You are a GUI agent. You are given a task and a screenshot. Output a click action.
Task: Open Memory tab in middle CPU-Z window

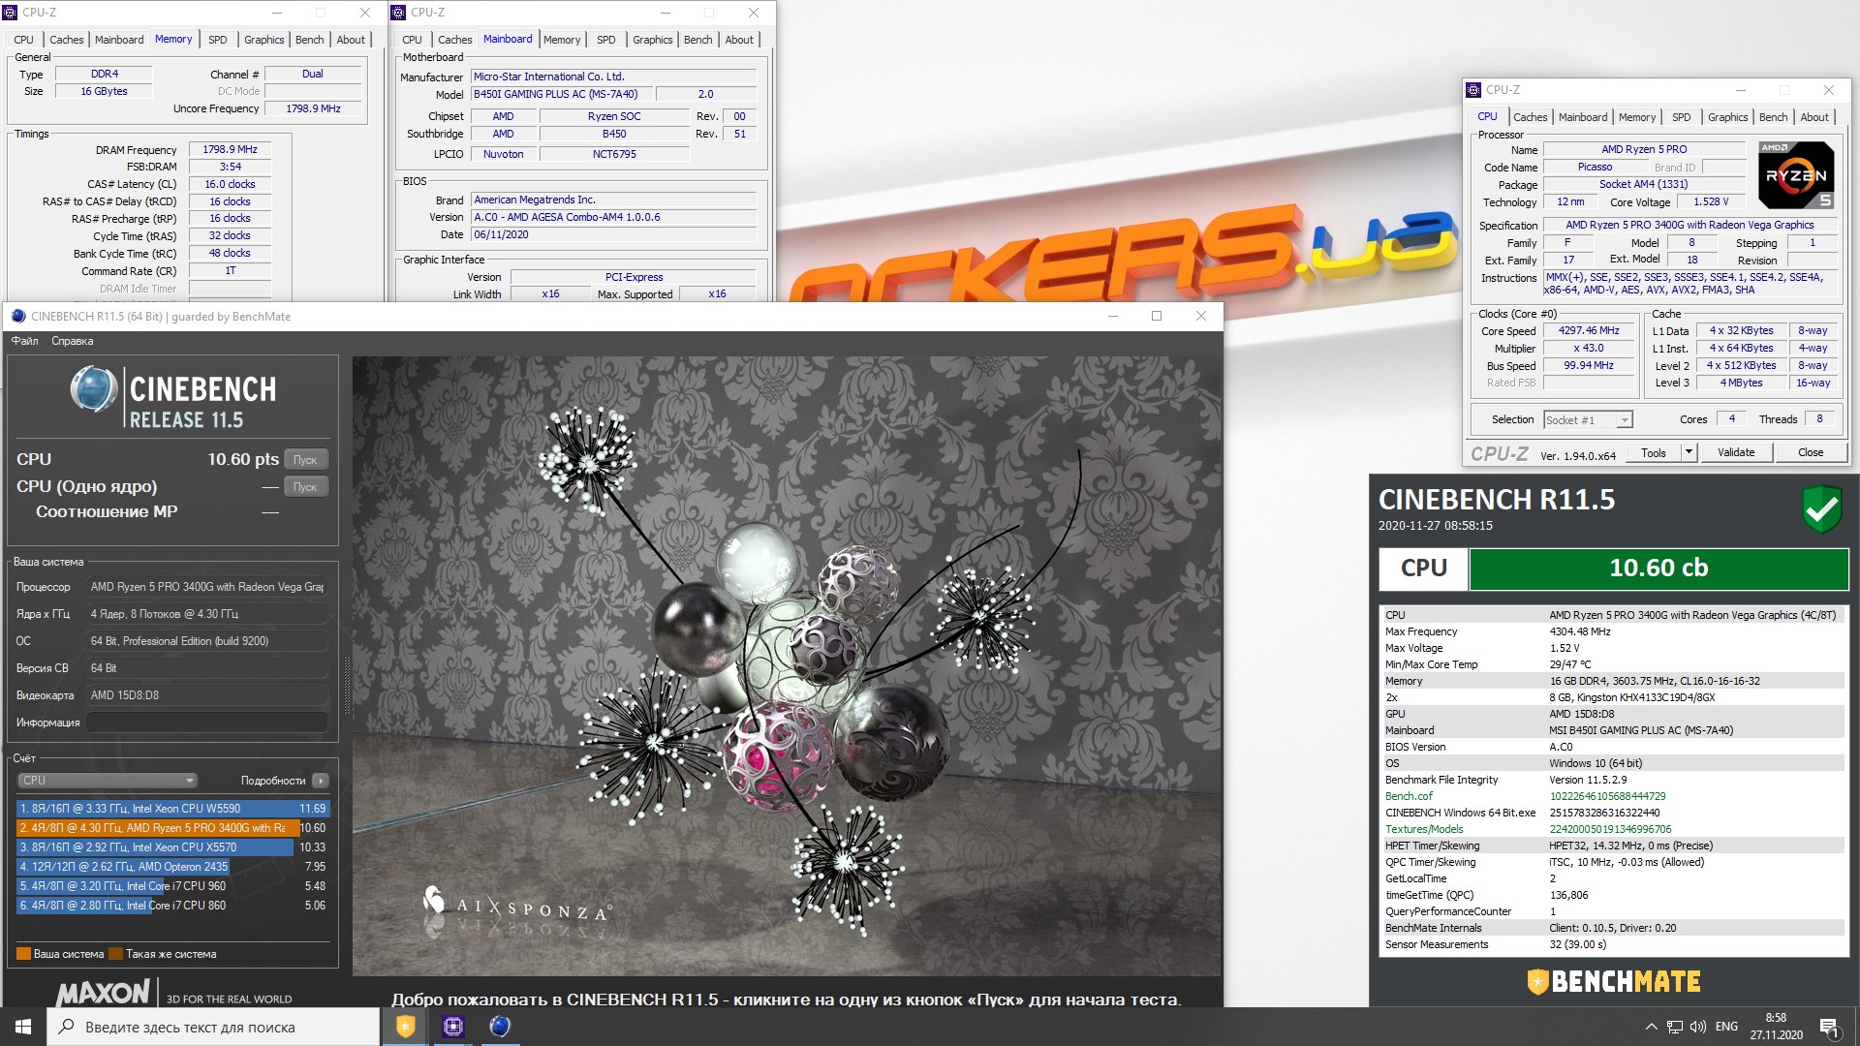tap(562, 40)
